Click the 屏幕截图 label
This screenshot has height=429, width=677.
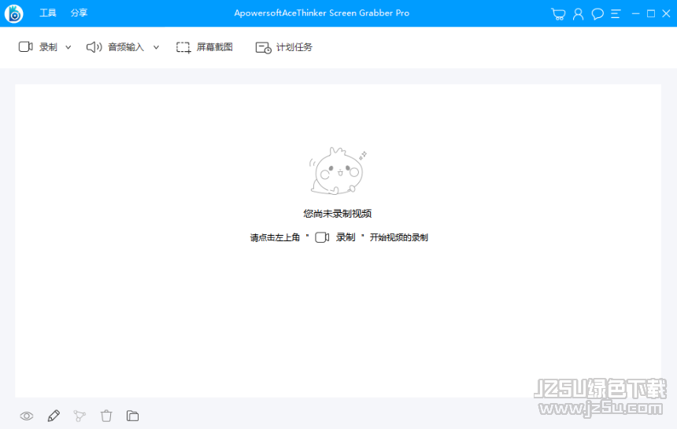coord(215,47)
